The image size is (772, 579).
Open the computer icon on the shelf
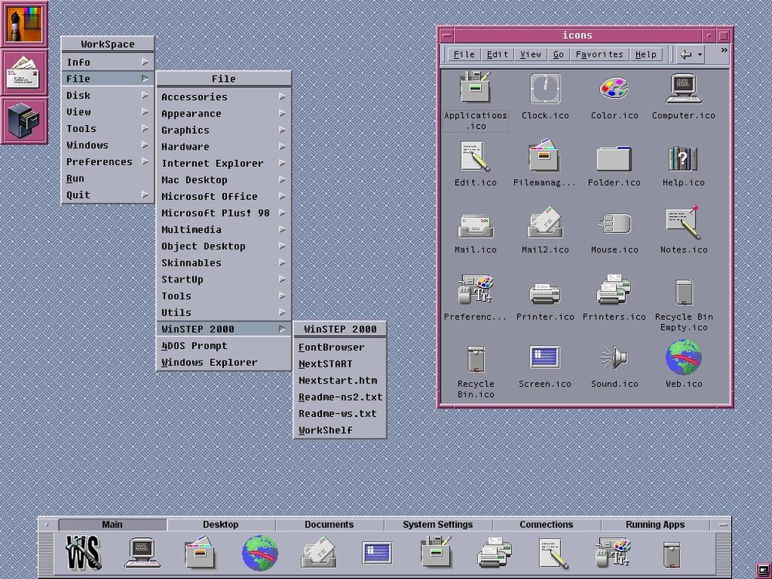pos(142,553)
